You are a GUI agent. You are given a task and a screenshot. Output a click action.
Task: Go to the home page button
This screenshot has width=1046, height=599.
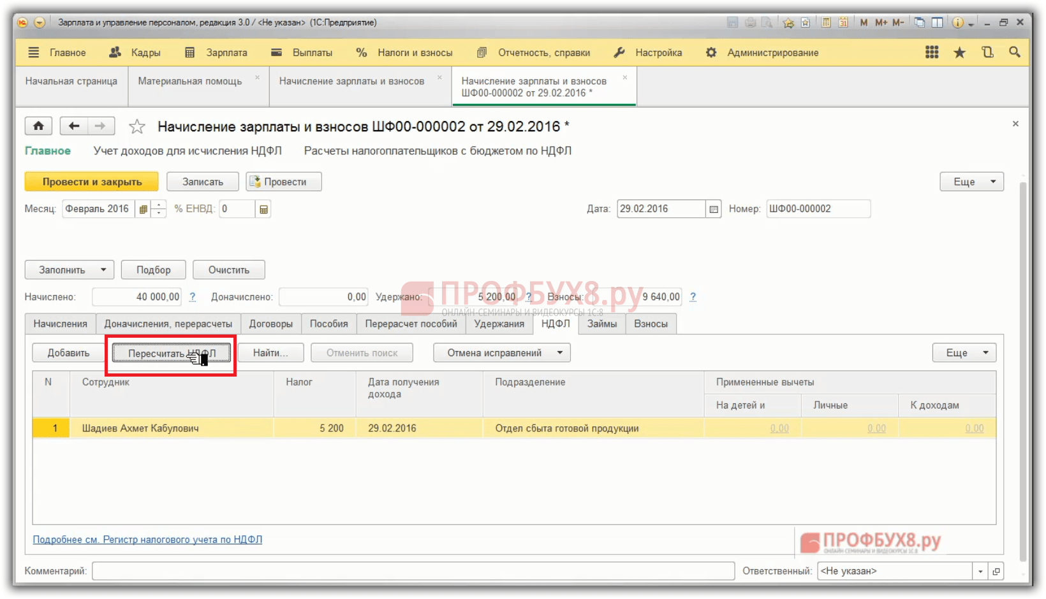(x=38, y=126)
